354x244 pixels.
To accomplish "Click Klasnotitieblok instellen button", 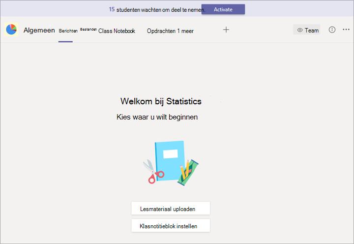I will [x=171, y=226].
